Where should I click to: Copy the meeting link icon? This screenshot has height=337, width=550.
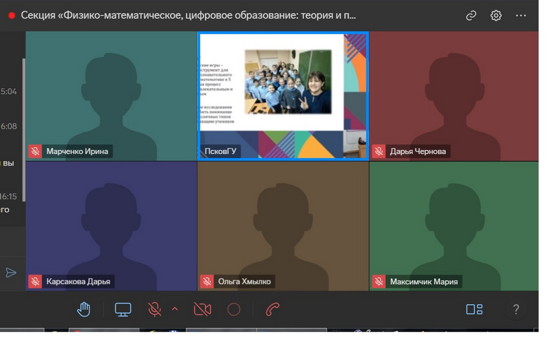click(x=471, y=16)
